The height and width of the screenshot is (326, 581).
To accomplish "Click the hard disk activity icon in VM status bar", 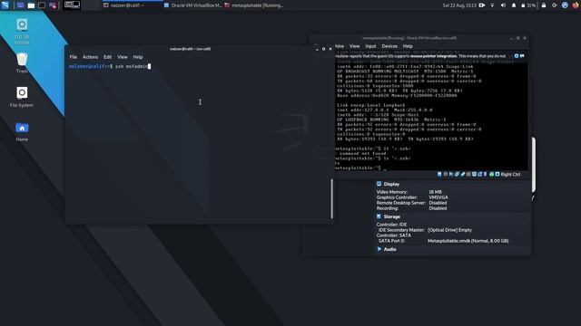I will (x=439, y=174).
